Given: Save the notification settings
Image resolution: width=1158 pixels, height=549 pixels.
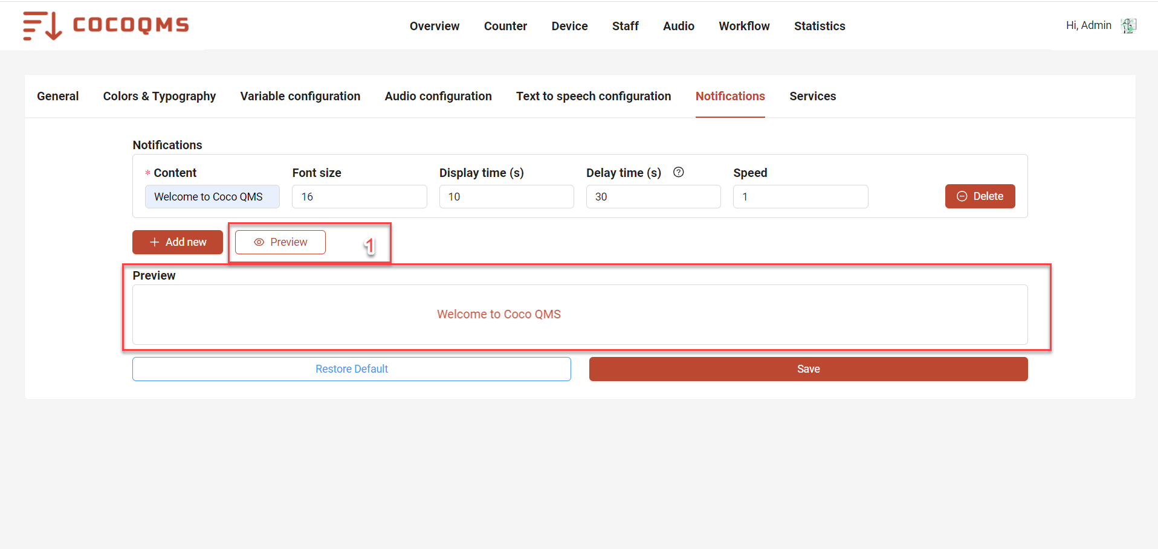Looking at the screenshot, I should [x=809, y=369].
